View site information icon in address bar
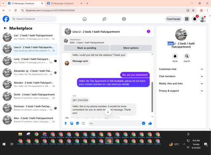Image resolution: width=211 pixels, height=155 pixels. (23, 11)
